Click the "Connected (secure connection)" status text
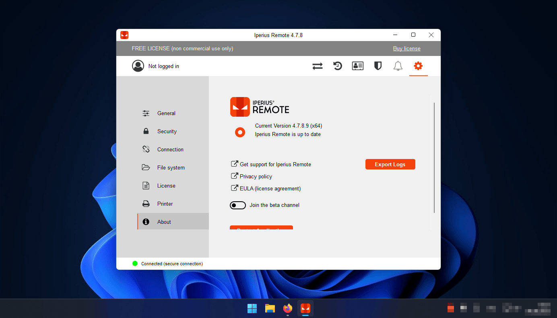 tap(172, 264)
